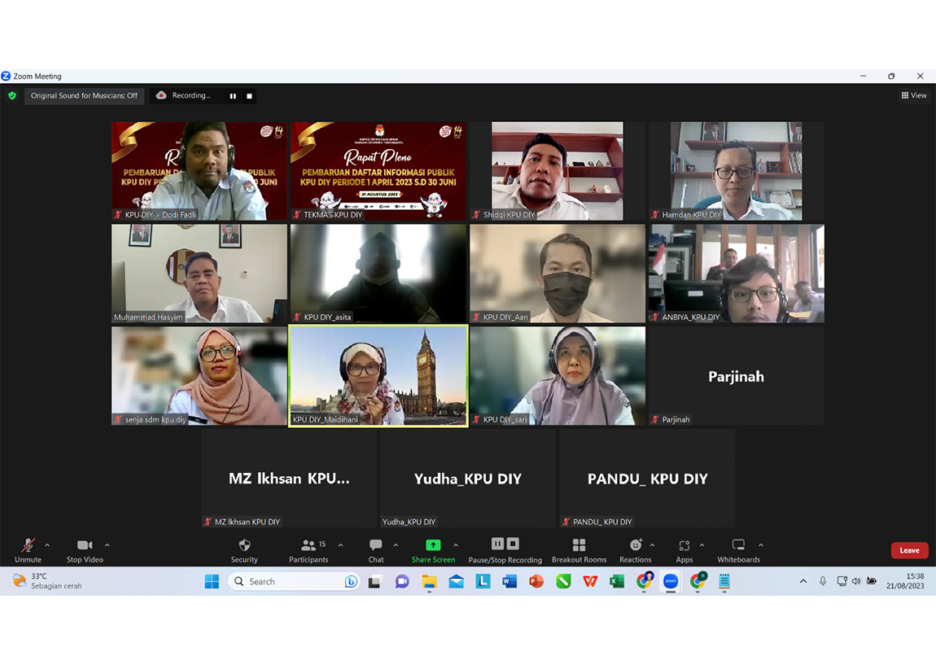Open the Apps menu

[684, 545]
